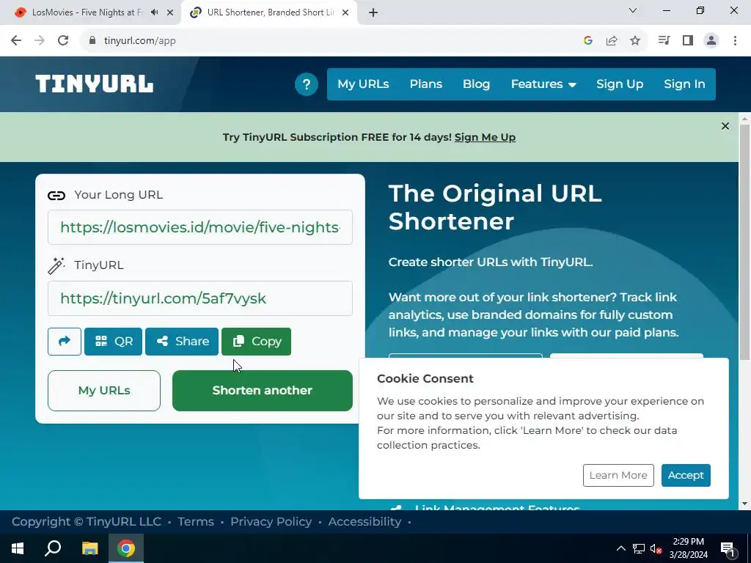Close the LosMovies tab
This screenshot has width=751, height=563.
click(x=170, y=12)
